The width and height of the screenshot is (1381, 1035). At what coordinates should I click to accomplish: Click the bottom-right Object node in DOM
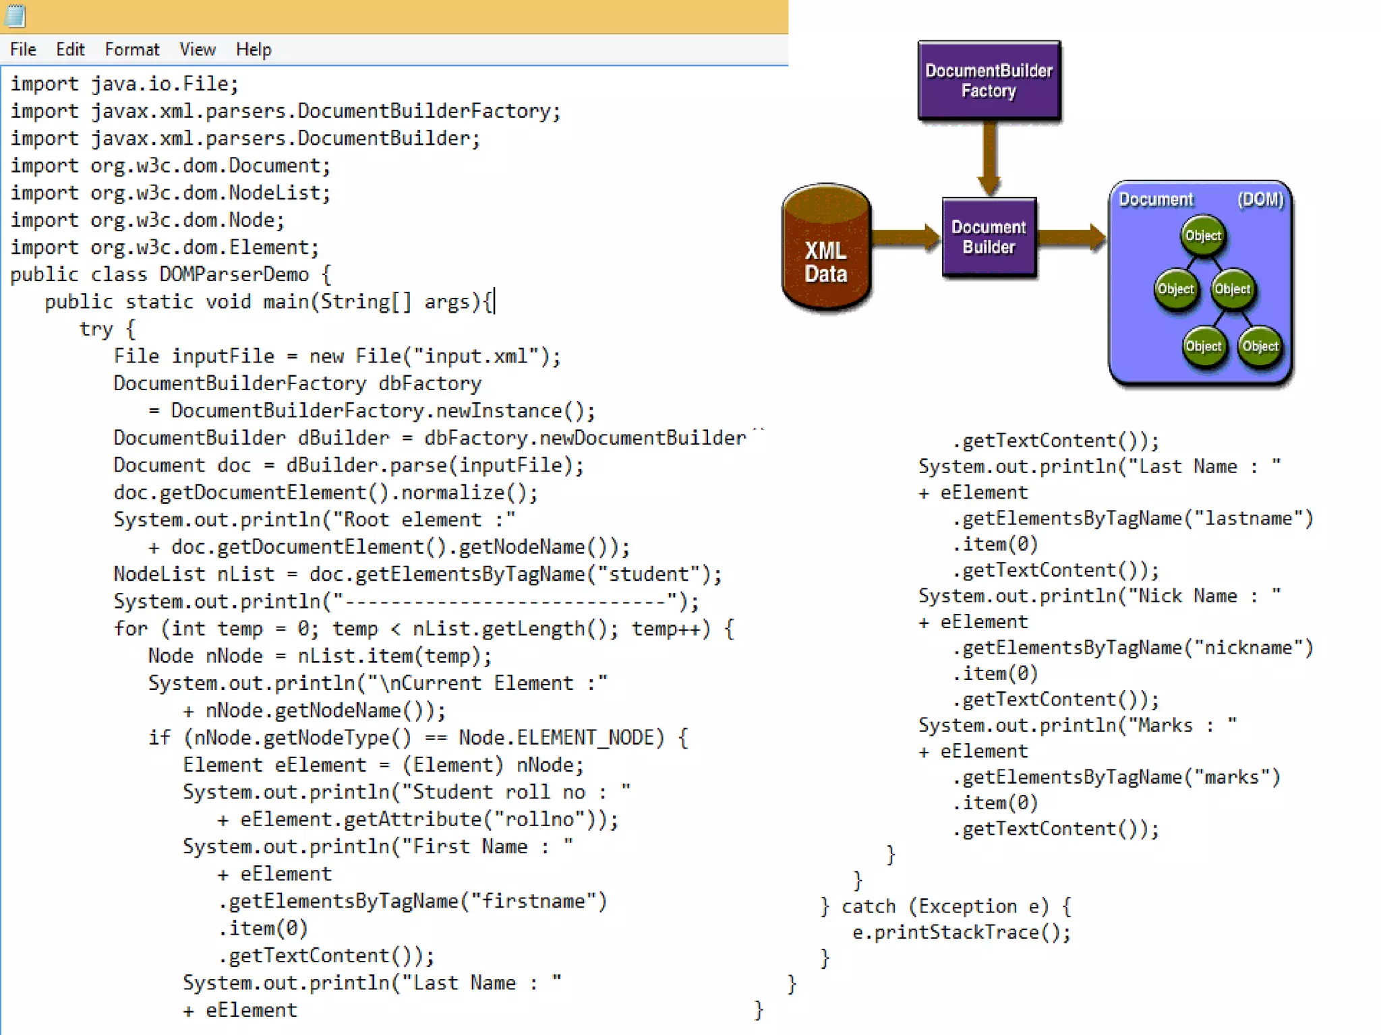click(1260, 346)
